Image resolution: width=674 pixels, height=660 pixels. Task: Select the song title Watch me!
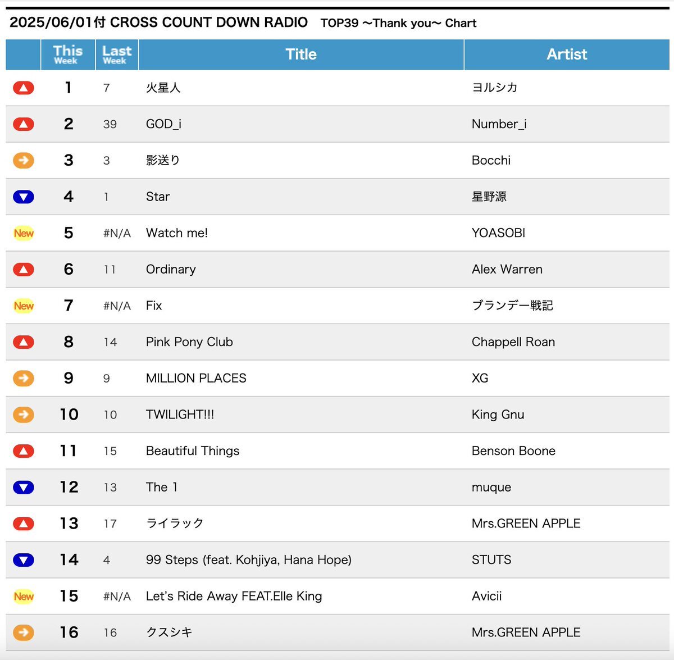(x=177, y=233)
